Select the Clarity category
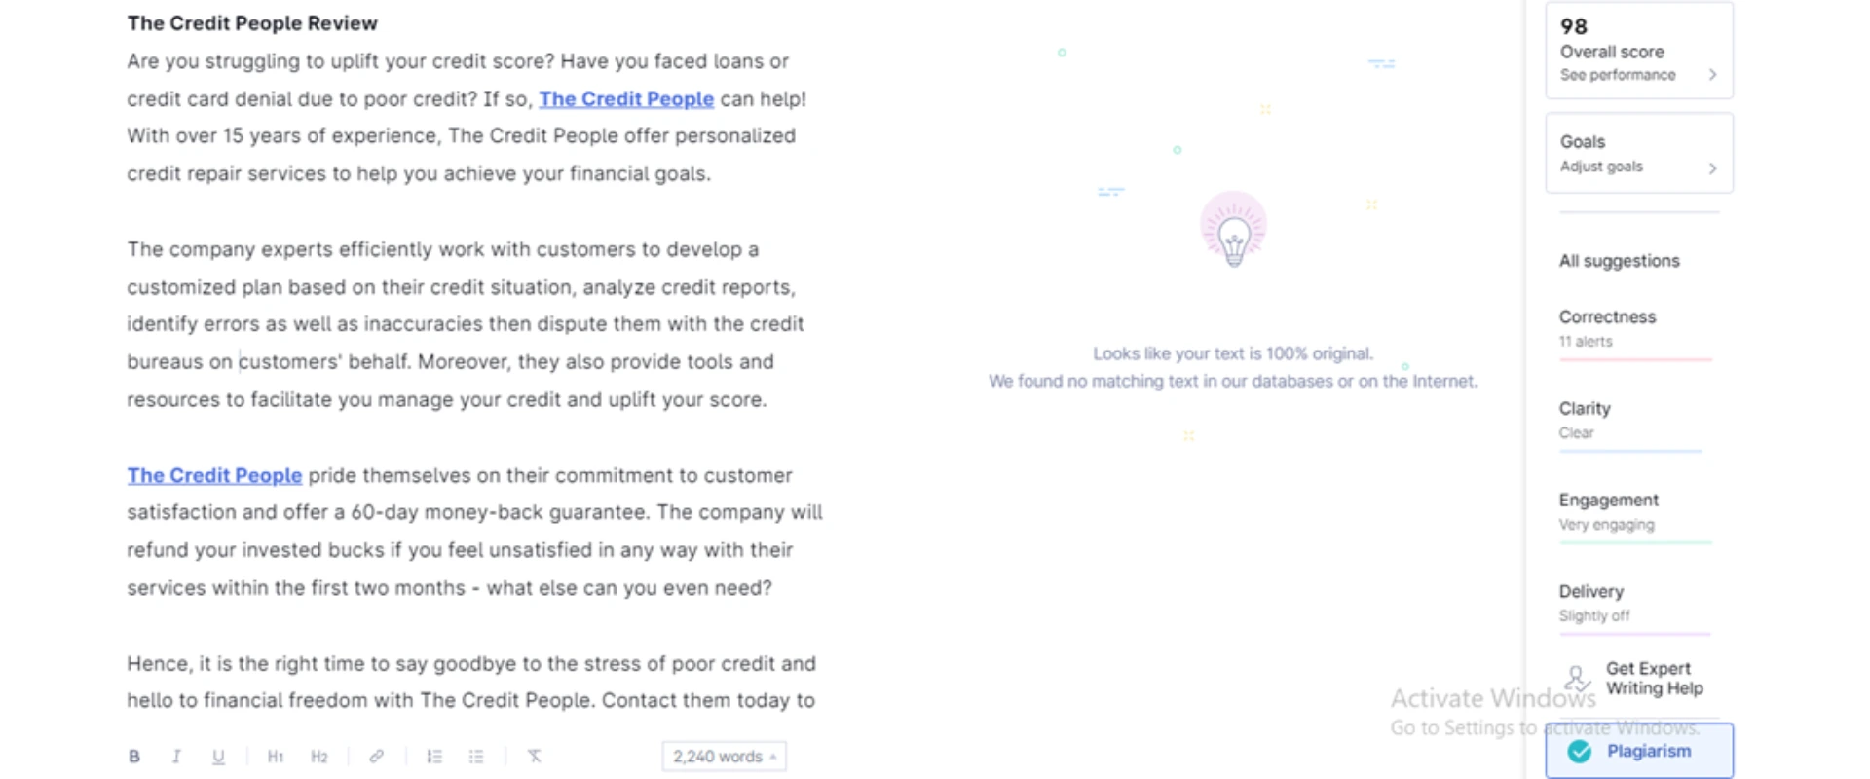 coord(1585,419)
